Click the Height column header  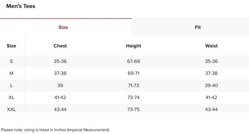(134, 46)
